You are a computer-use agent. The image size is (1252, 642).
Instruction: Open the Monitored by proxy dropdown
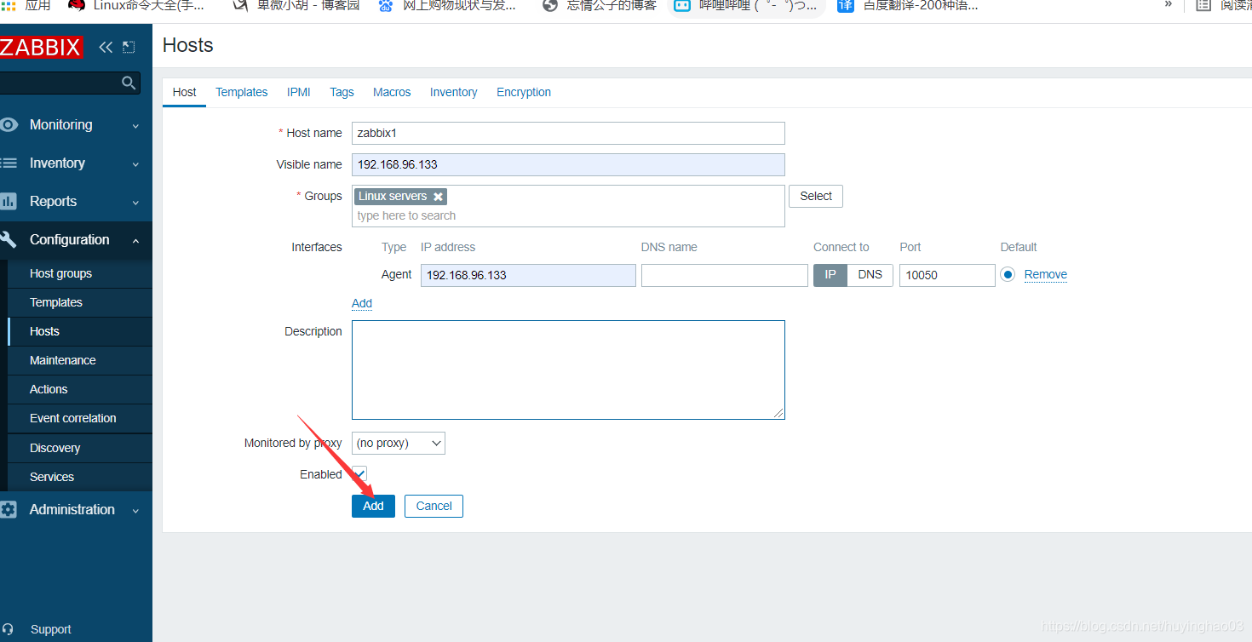coord(399,443)
